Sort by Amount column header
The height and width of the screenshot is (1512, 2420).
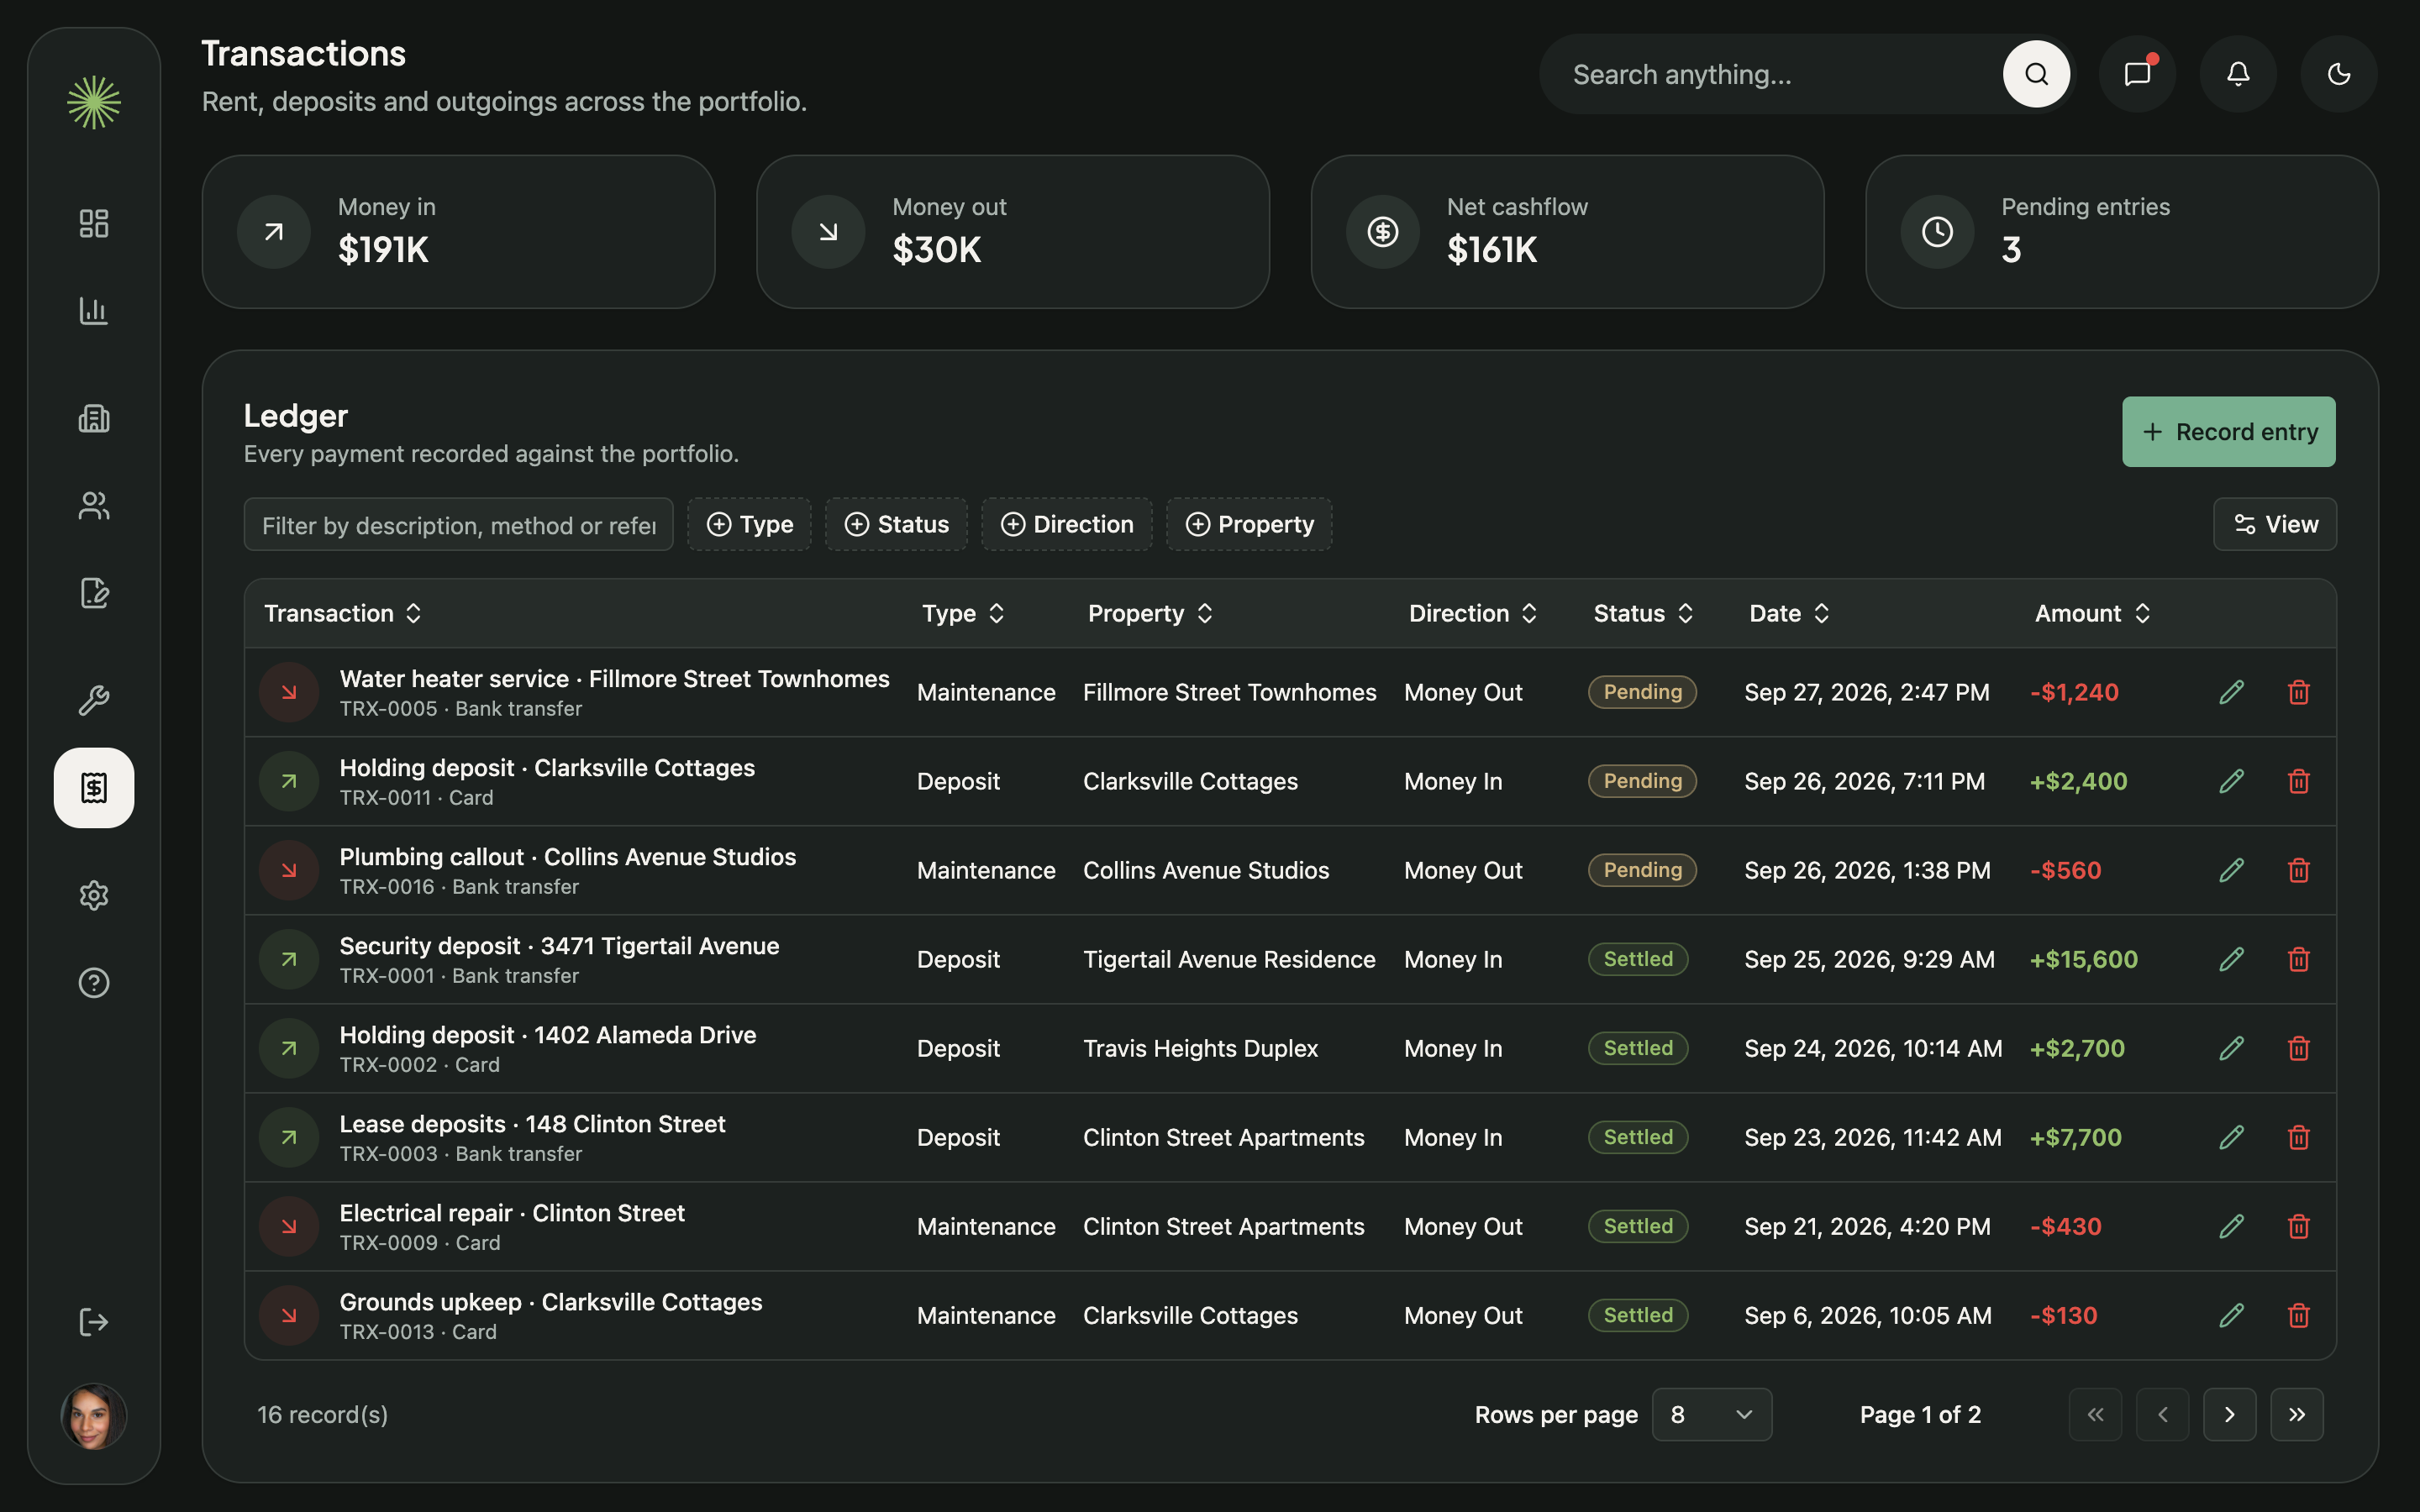(2093, 613)
